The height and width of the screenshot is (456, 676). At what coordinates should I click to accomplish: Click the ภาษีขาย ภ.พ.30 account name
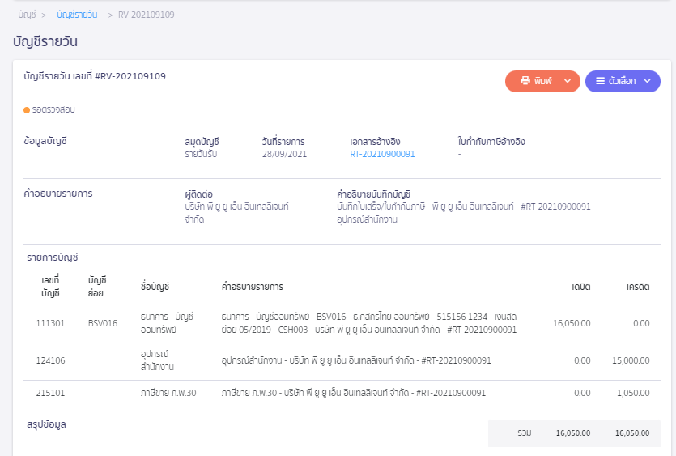coord(168,393)
